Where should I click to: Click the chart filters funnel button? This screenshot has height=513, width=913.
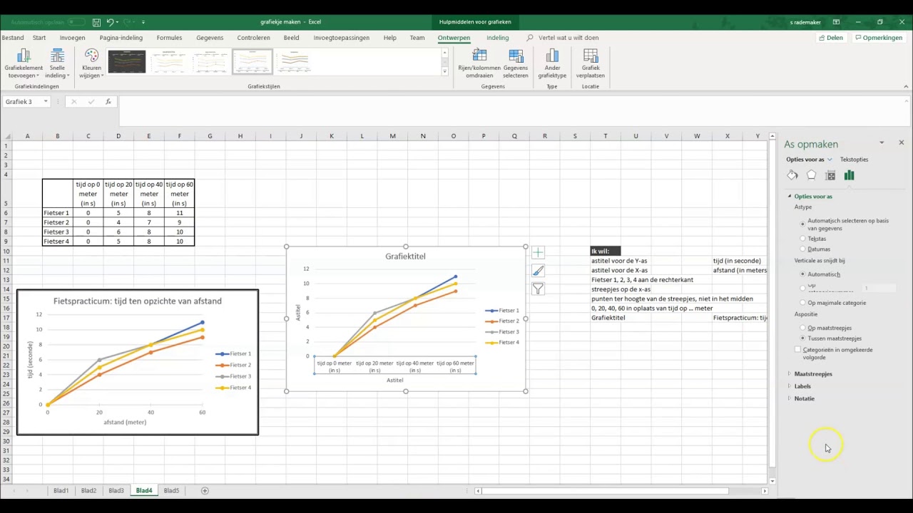tap(538, 289)
